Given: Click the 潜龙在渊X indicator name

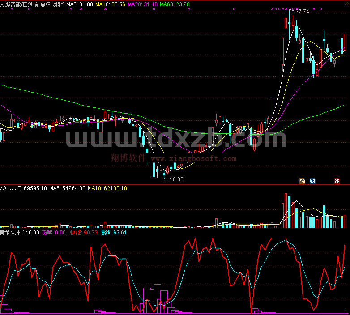Looking at the screenshot, I should 12,233.
